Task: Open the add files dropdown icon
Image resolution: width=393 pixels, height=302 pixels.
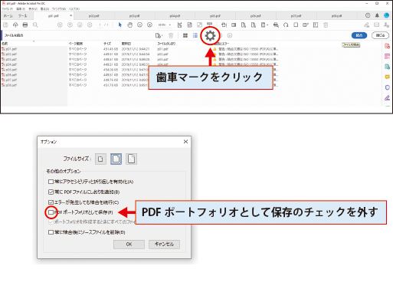Action: 159,35
